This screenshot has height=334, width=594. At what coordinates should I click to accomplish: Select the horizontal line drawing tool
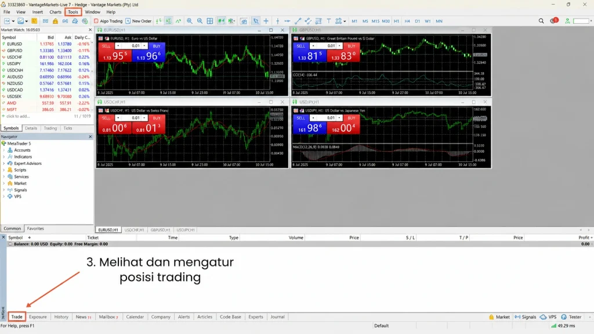288,21
